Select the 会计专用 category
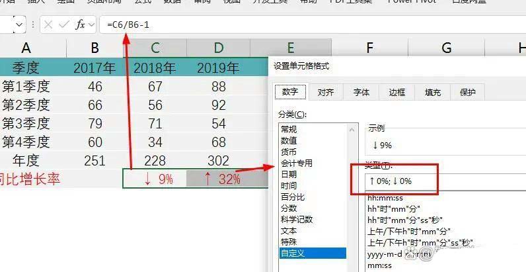The image size is (526, 272). [296, 163]
